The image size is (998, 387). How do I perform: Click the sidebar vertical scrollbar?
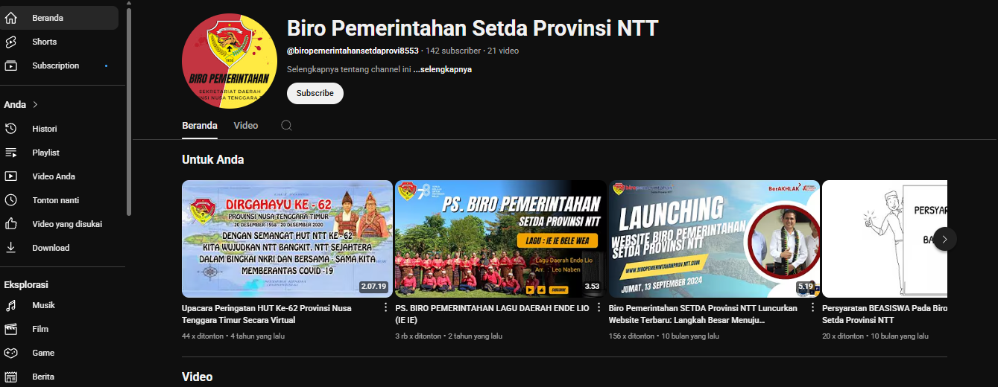coord(129,112)
